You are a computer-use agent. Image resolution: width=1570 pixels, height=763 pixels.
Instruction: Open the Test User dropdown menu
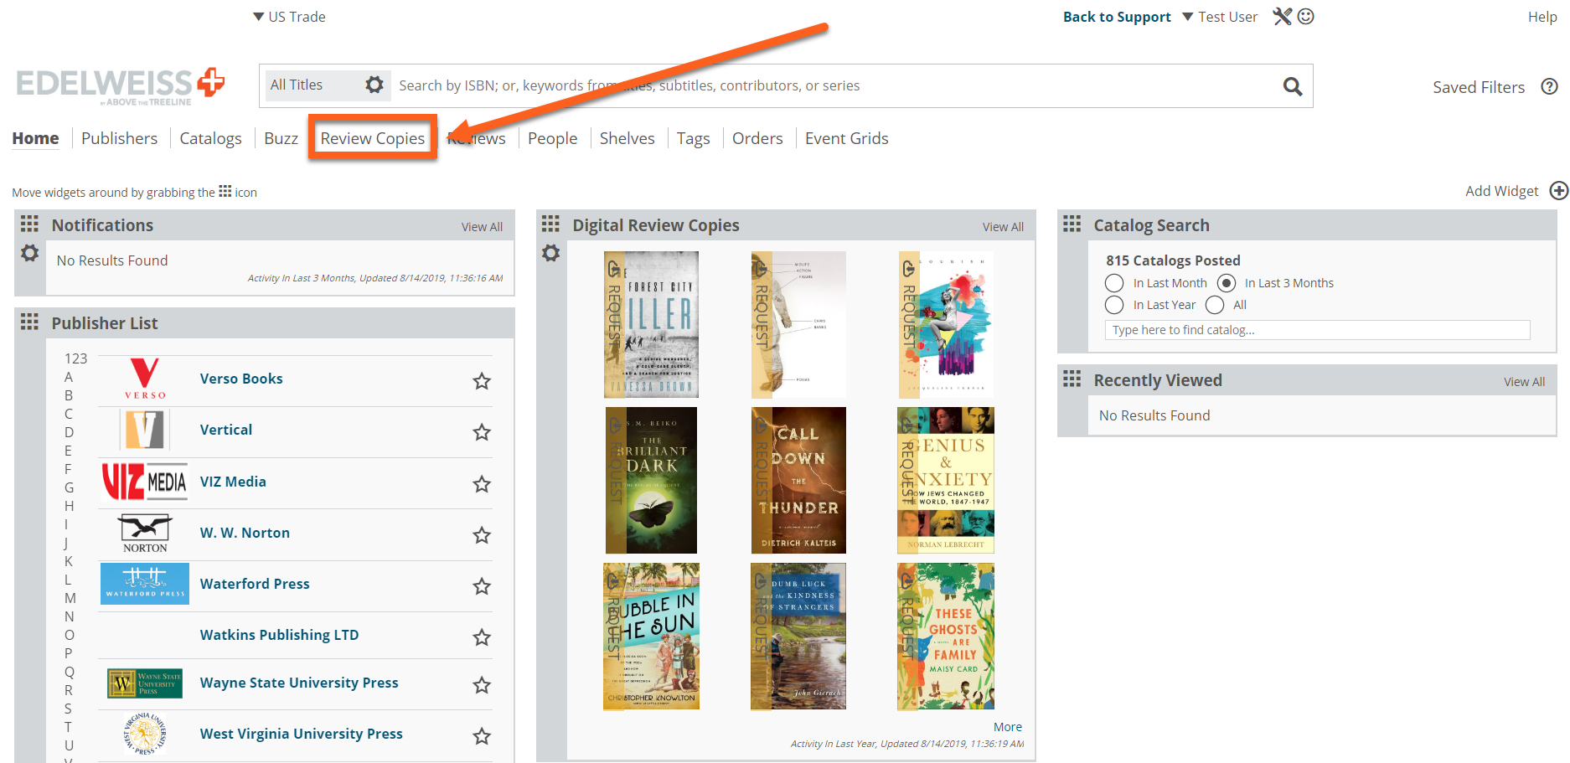[x=1220, y=17]
